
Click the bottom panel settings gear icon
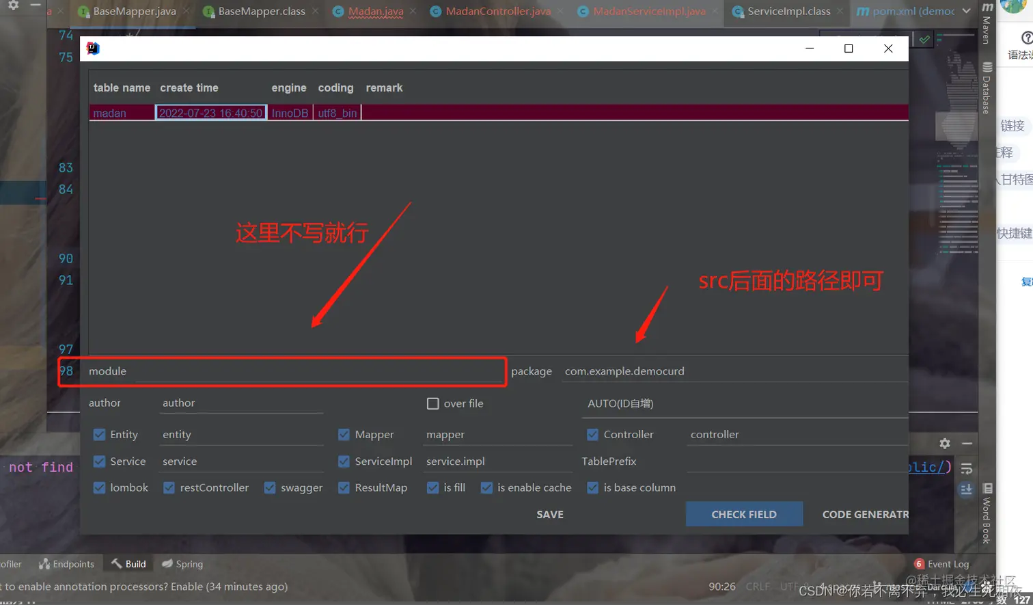(945, 444)
